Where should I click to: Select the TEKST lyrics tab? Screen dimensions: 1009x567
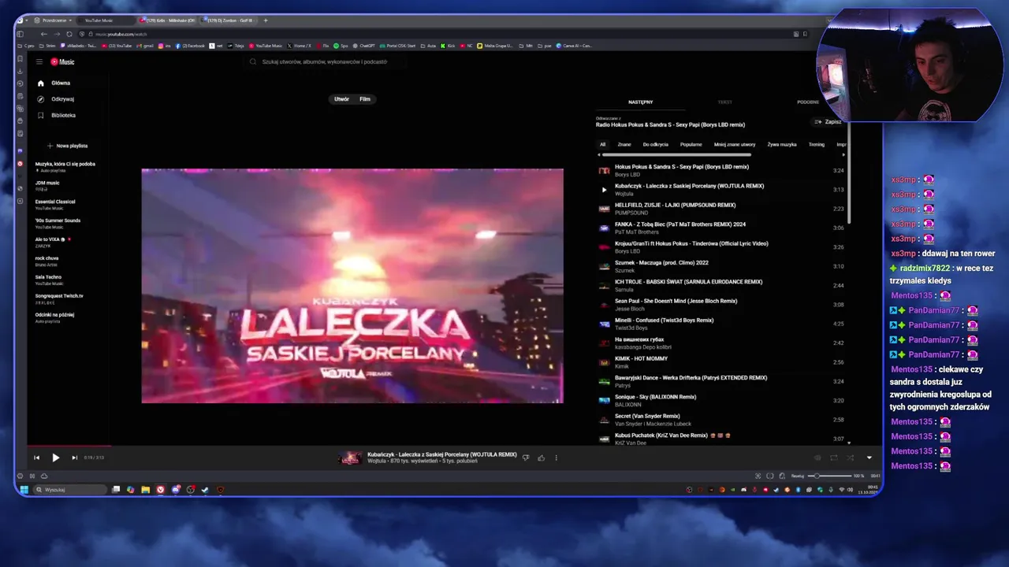pos(724,102)
